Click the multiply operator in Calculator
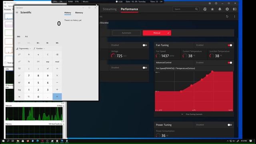Screen dimensions: 256x144 tap(57, 76)
